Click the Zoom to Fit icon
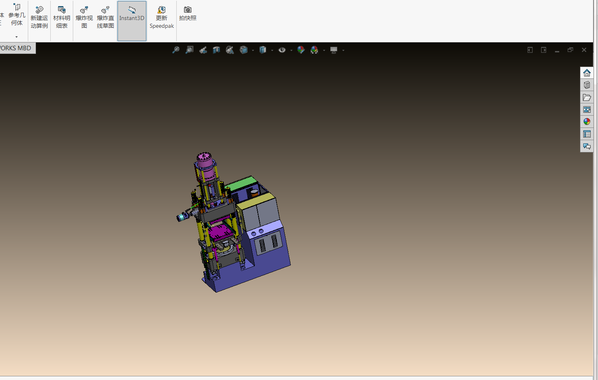Image resolution: width=598 pixels, height=380 pixels. pyautogui.click(x=176, y=50)
